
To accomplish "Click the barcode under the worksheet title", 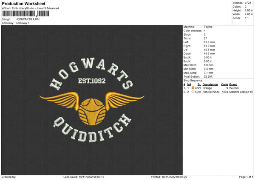I will [x=26, y=14].
